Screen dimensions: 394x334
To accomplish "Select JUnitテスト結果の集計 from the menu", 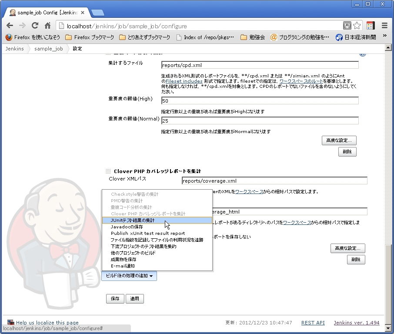I will pyautogui.click(x=157, y=220).
